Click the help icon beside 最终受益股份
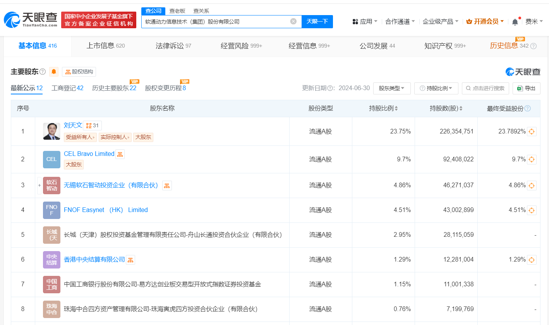The width and height of the screenshot is (549, 325). click(527, 108)
